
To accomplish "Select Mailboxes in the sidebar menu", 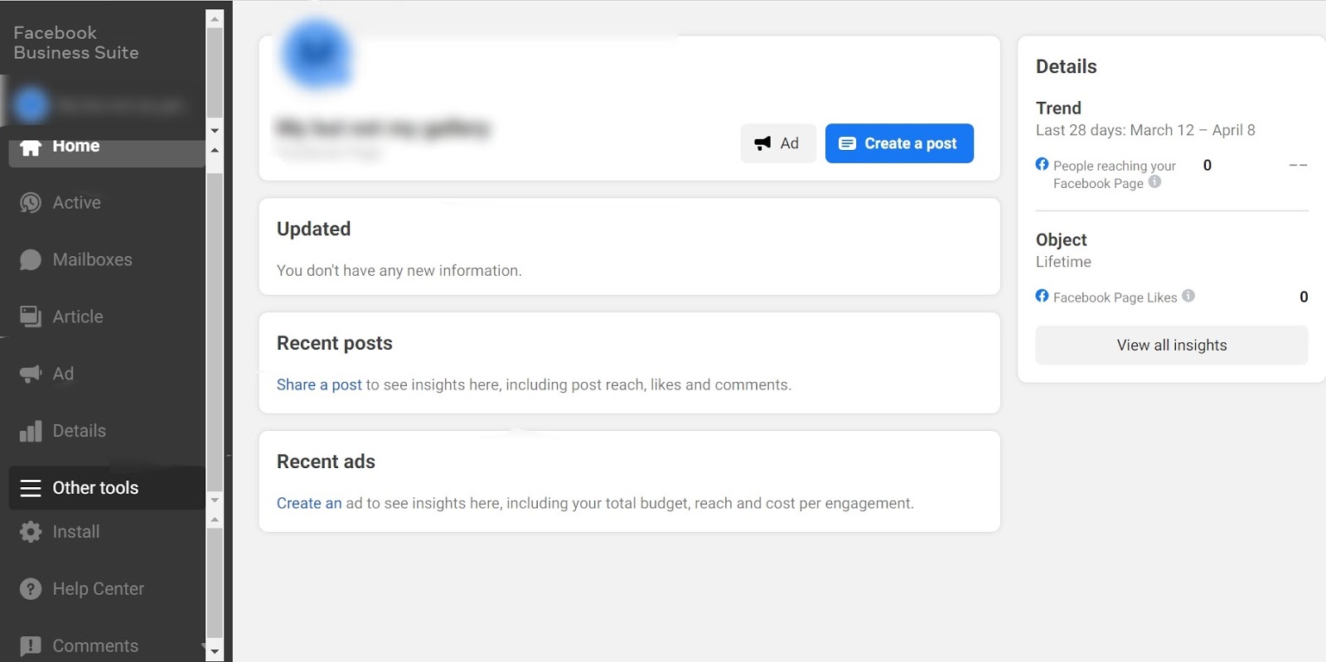I will click(92, 260).
